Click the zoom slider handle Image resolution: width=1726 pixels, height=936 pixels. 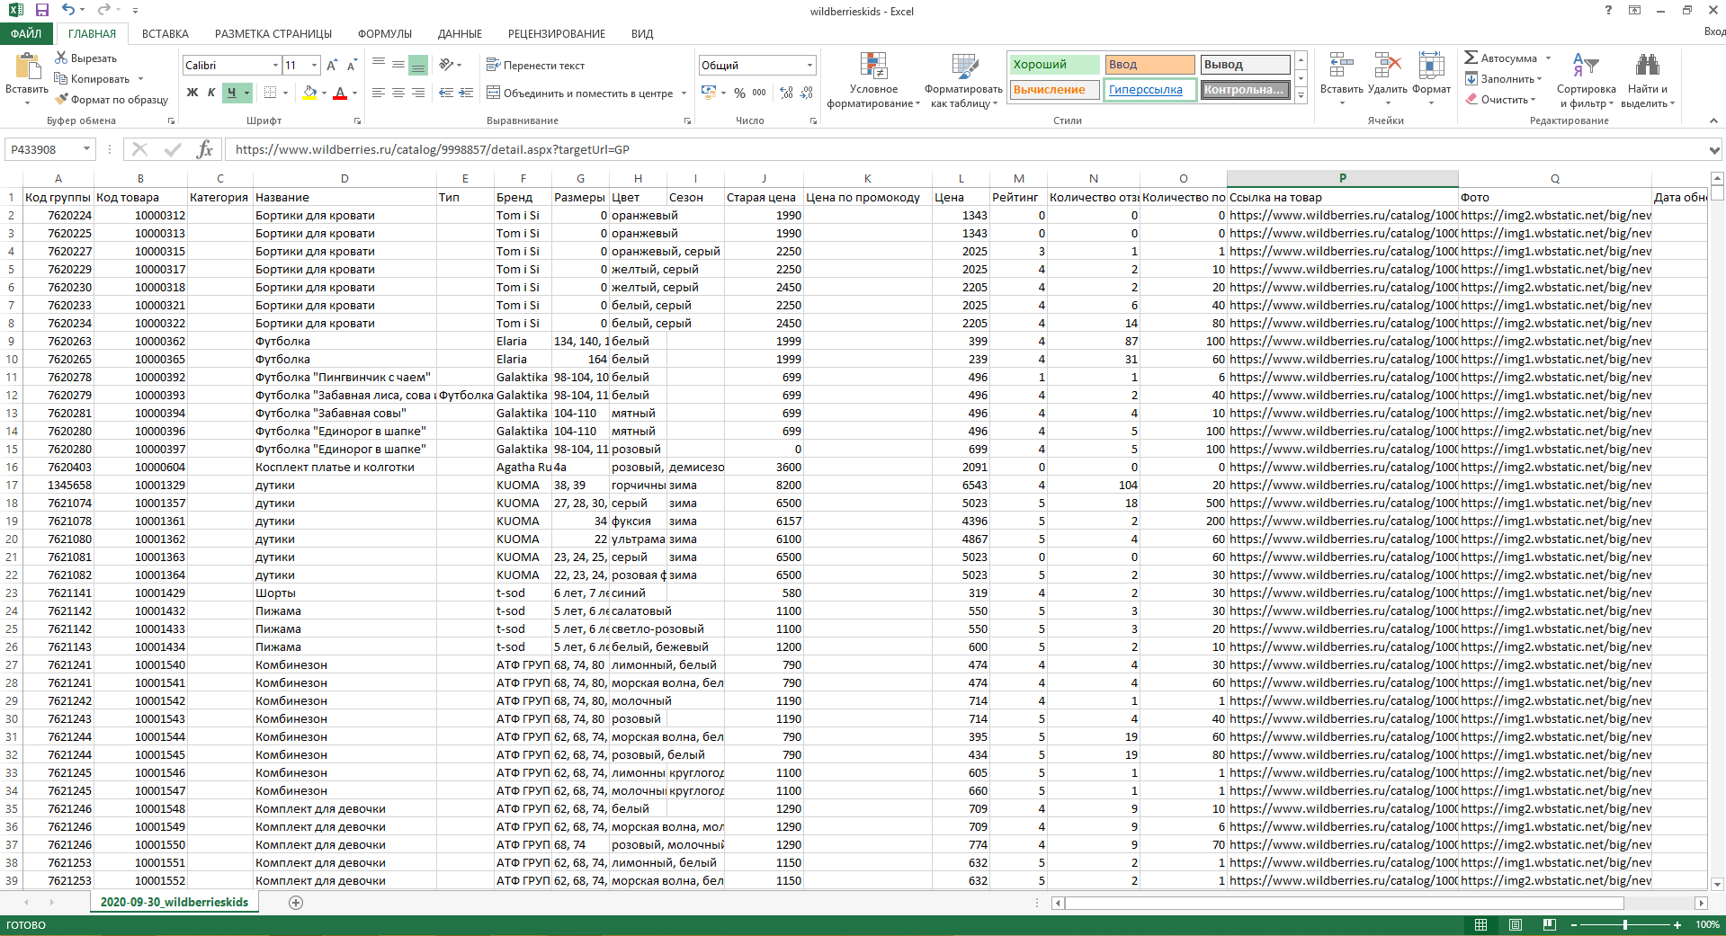click(1625, 924)
